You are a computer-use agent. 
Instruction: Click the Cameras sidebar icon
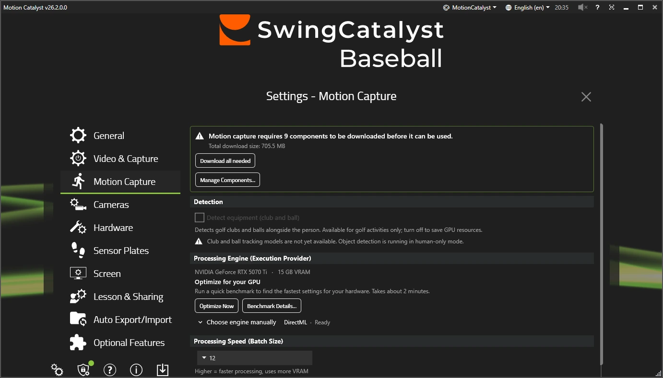[78, 205]
